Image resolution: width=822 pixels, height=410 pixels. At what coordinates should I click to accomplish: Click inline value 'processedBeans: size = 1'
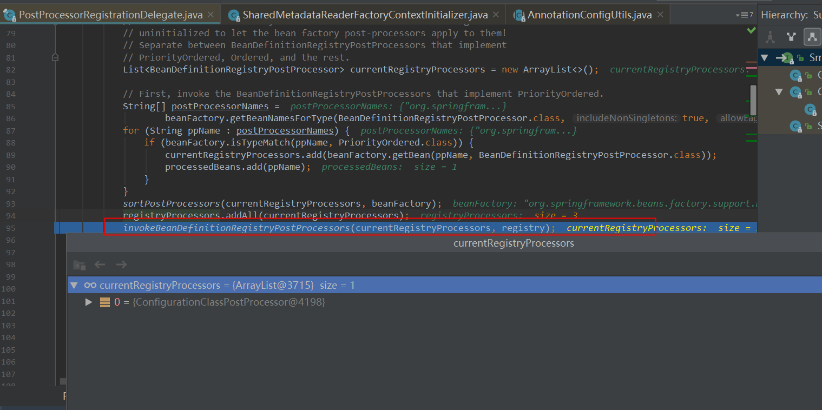pyautogui.click(x=389, y=167)
